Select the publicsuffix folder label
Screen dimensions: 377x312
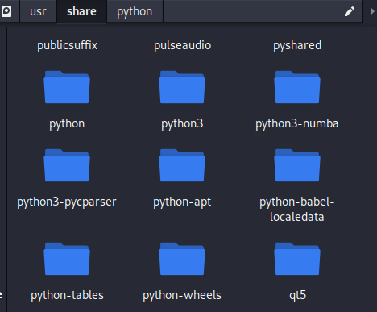click(67, 45)
